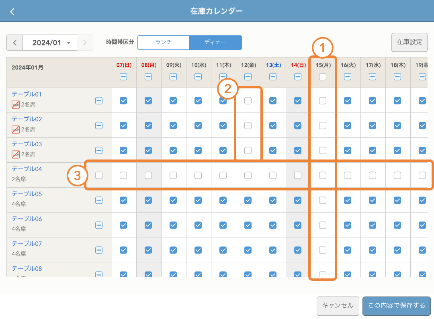Image resolution: width=434 pixels, height=319 pixels.
Task: Click no-smoking icon under テーブル01
Action: pyautogui.click(x=16, y=104)
